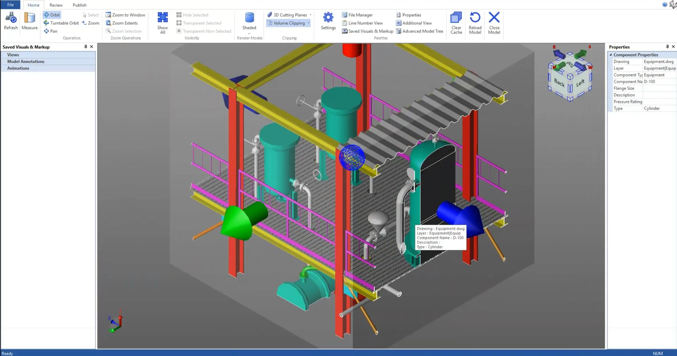Screen dimensions: 677x356
Task: Click Reload Model icon
Action: tap(475, 18)
